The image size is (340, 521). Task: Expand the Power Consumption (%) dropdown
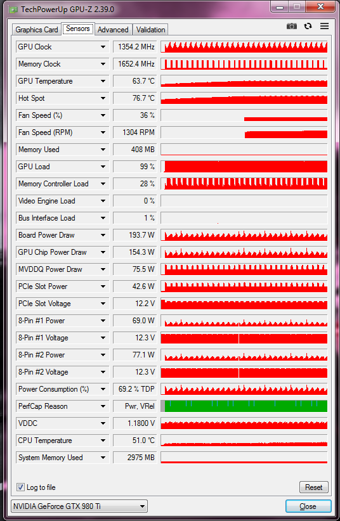tap(103, 389)
